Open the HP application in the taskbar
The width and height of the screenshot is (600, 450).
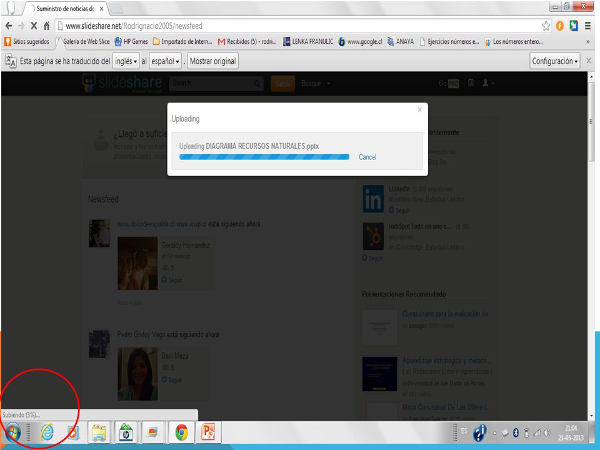[x=126, y=432]
